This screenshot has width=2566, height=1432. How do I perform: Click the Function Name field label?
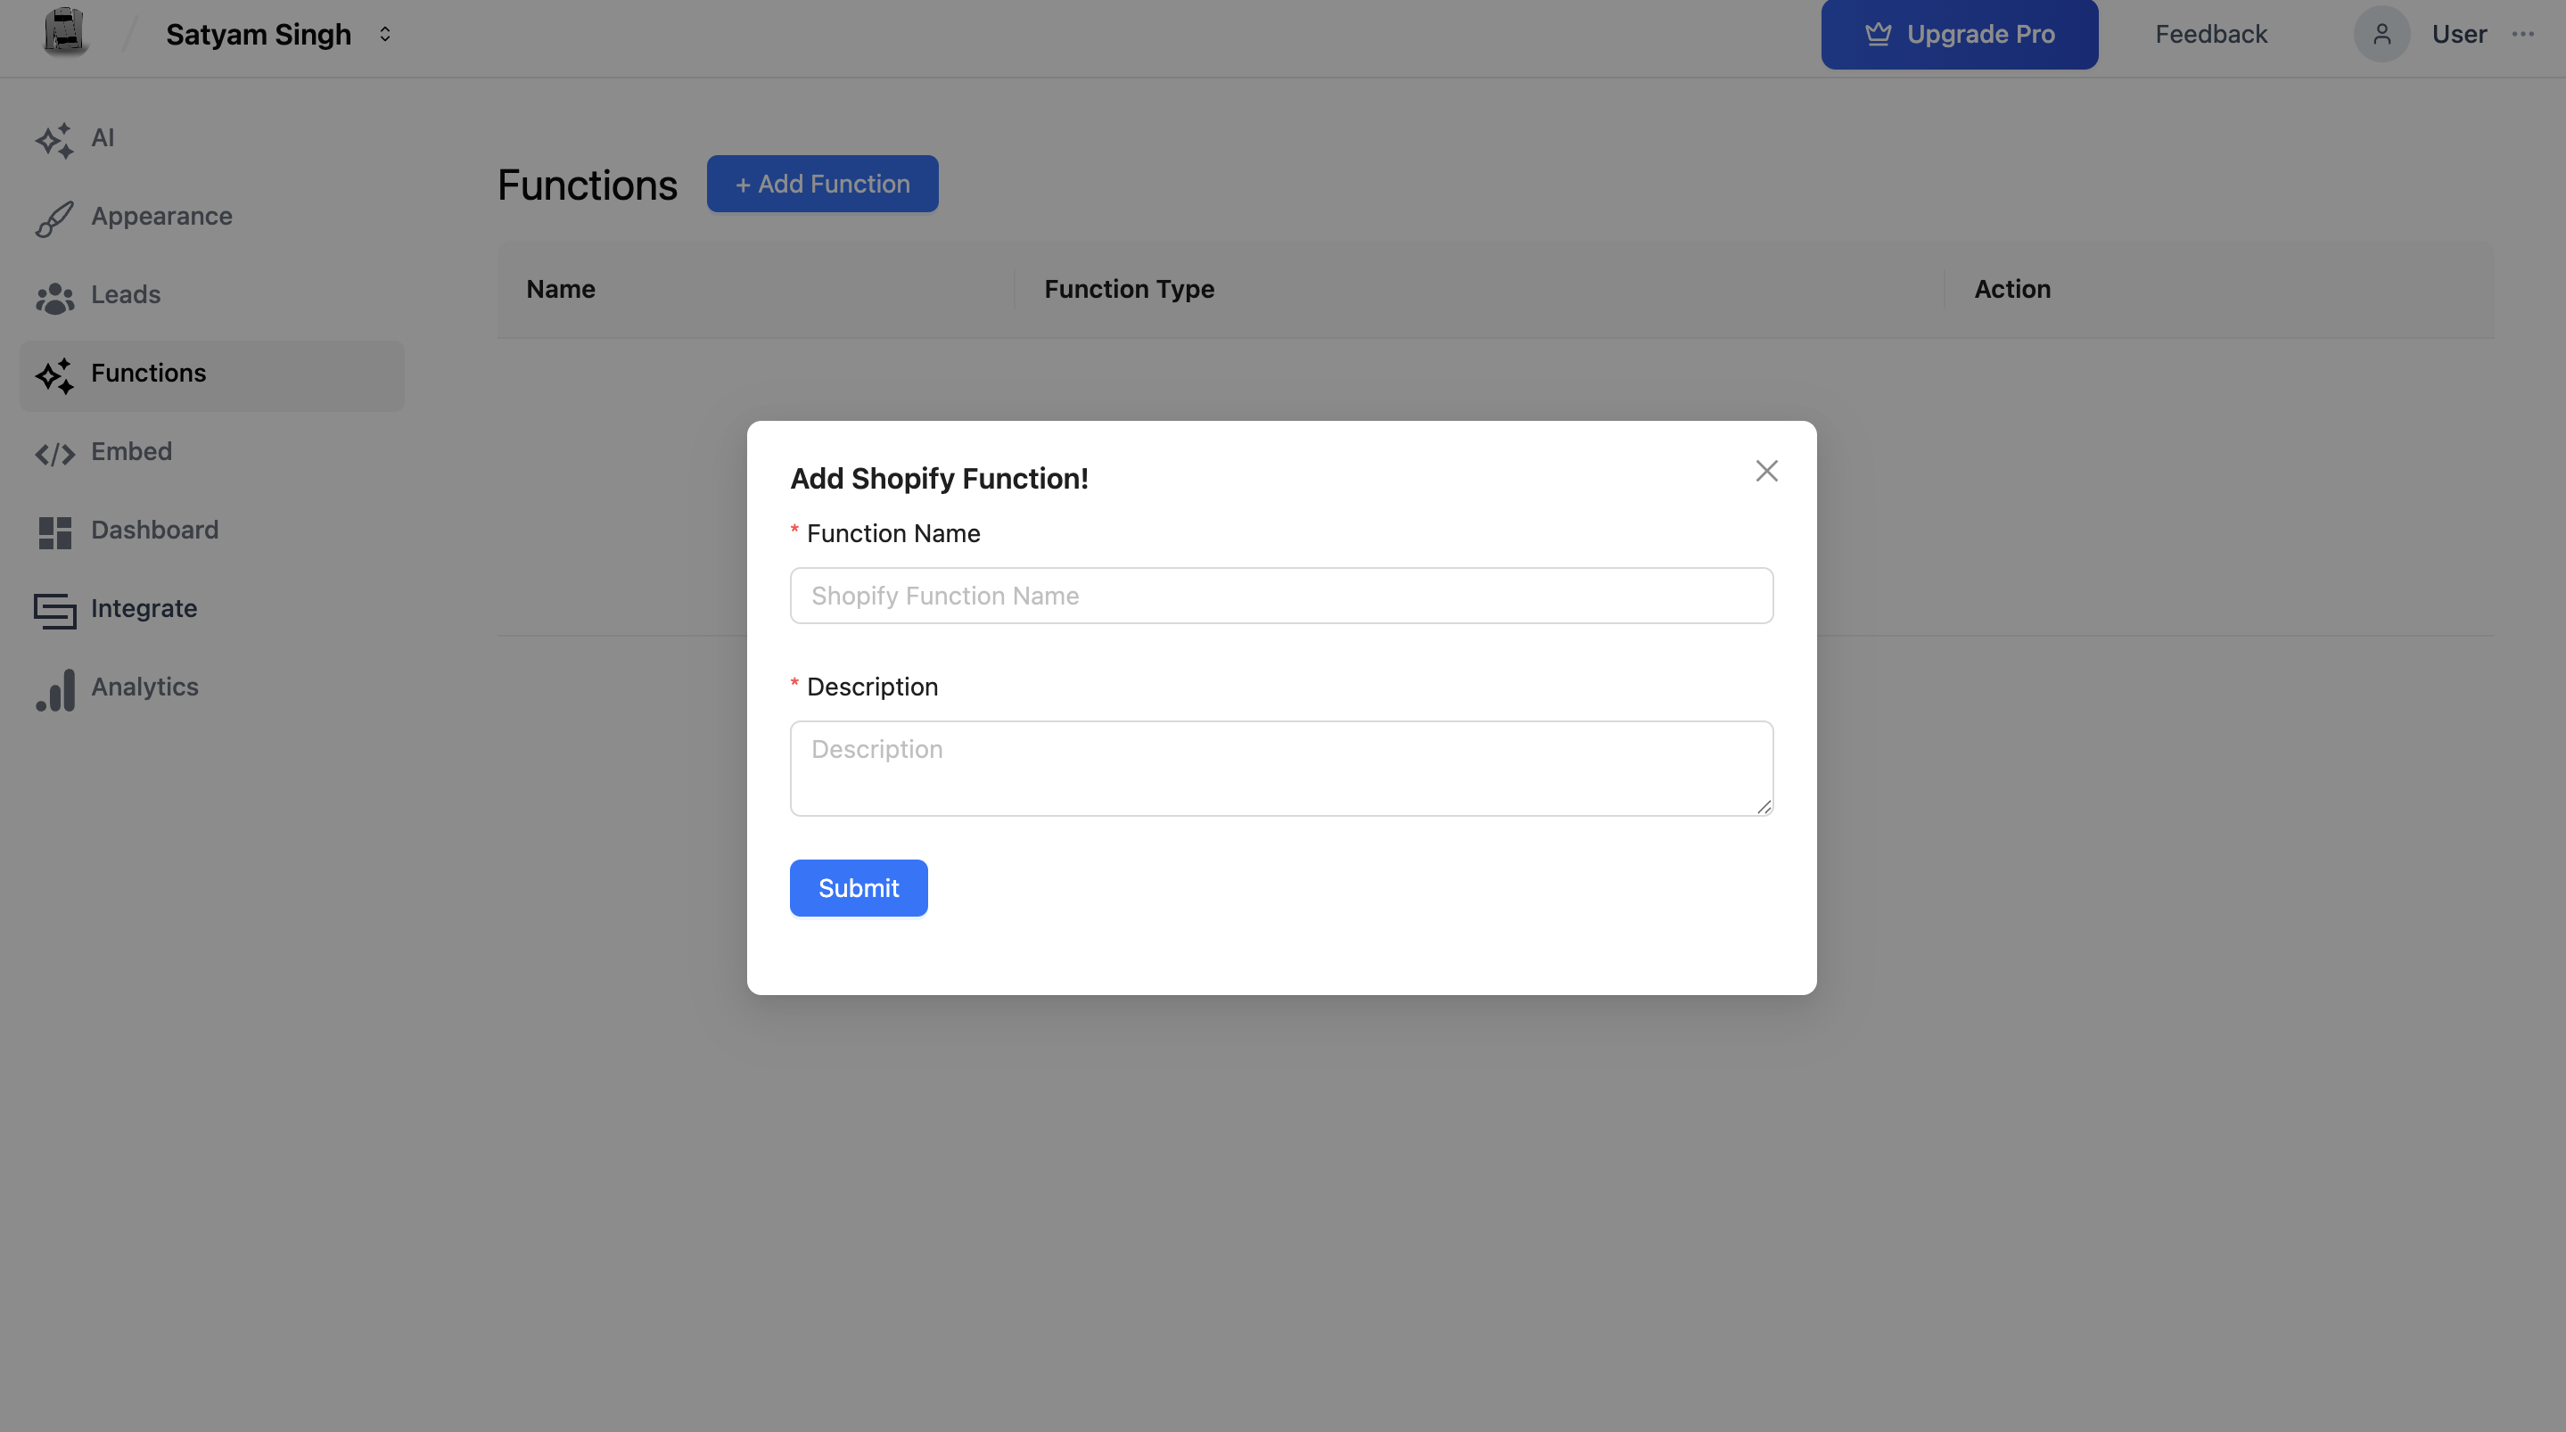[x=892, y=533]
